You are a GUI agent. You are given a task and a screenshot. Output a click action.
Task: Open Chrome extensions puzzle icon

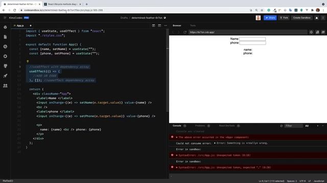click(x=312, y=10)
